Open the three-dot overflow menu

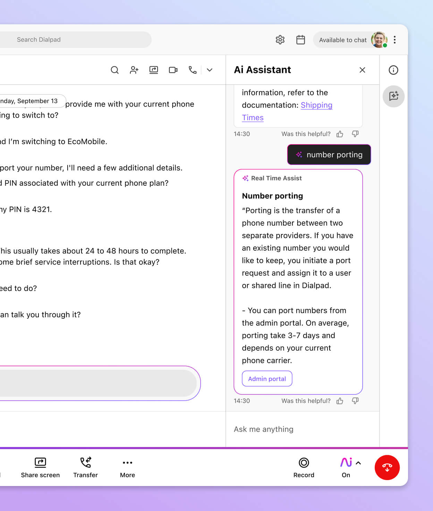click(394, 40)
